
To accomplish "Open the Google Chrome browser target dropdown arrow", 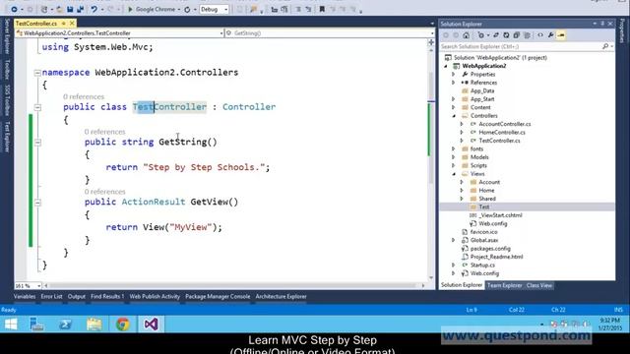I will click(x=178, y=9).
